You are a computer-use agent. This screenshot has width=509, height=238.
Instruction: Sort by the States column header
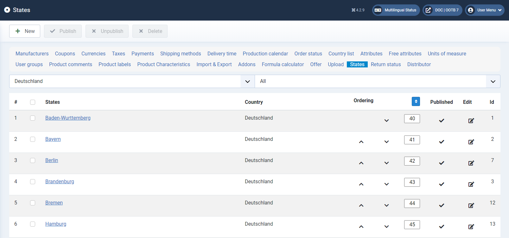(x=53, y=102)
